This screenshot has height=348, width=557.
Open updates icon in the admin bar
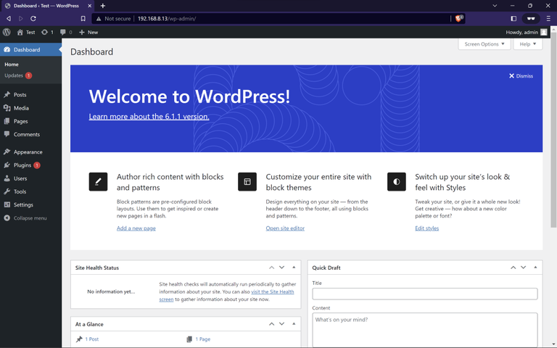click(x=44, y=32)
